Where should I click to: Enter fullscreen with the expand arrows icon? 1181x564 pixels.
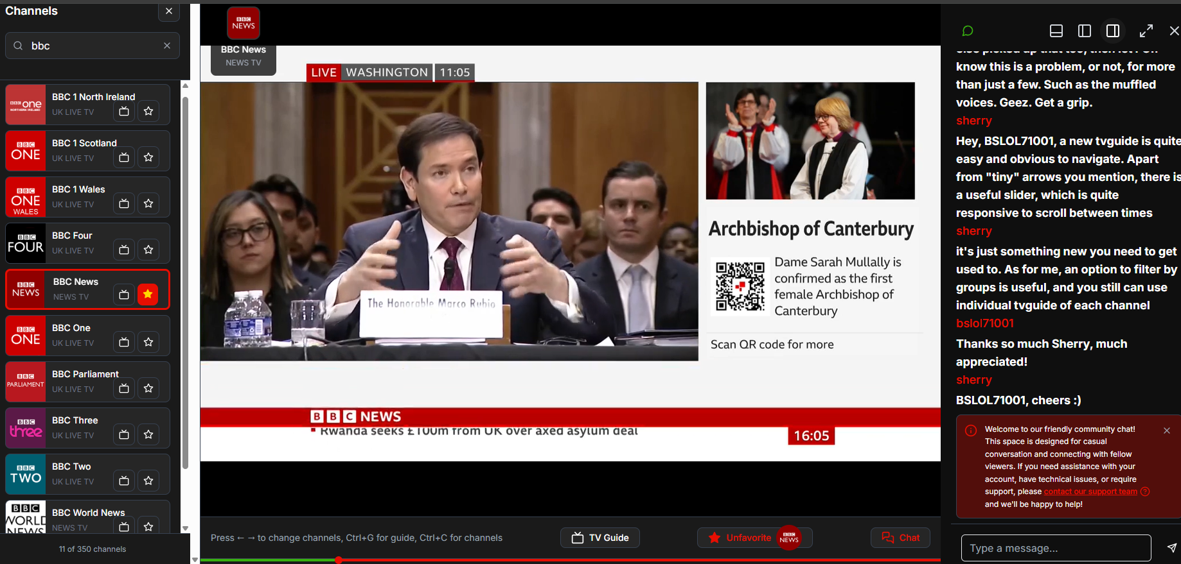pyautogui.click(x=1146, y=31)
